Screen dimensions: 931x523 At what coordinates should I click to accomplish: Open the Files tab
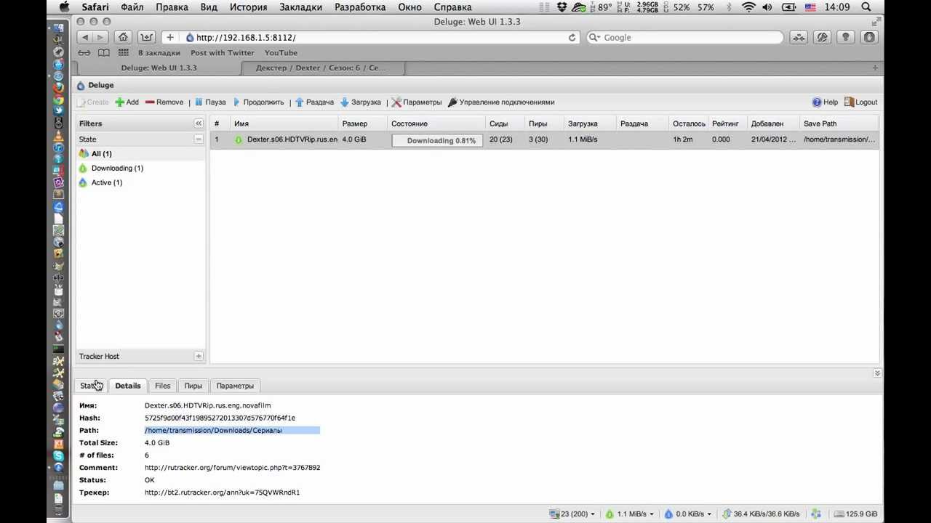tap(162, 386)
